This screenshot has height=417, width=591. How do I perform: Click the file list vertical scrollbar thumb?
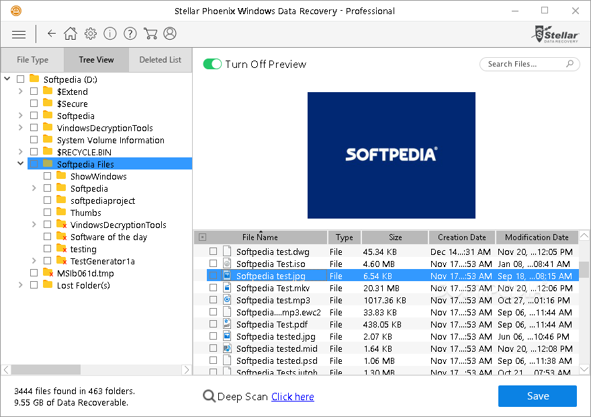[x=584, y=270]
